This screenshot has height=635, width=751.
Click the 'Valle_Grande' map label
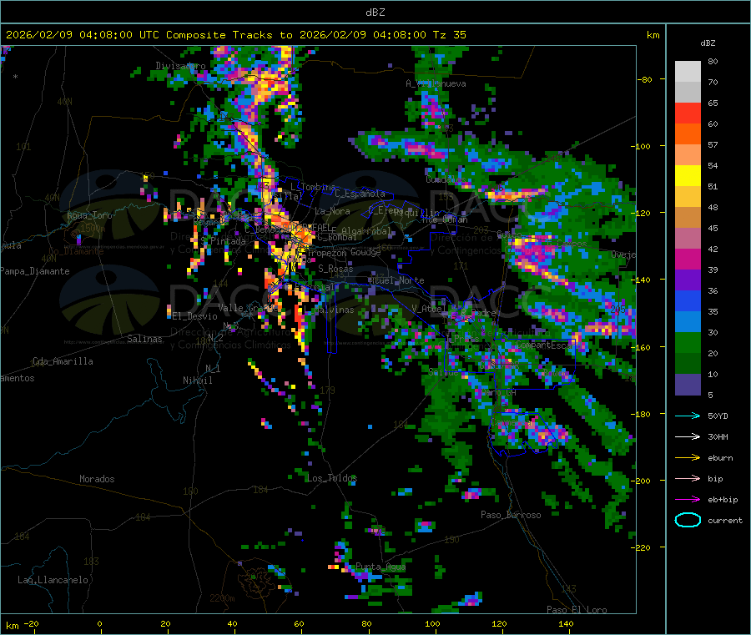248,308
